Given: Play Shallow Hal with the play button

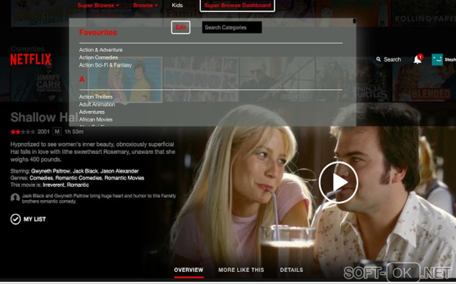Looking at the screenshot, I should [x=338, y=182].
